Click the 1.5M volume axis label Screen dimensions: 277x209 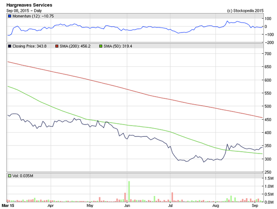point(269,178)
